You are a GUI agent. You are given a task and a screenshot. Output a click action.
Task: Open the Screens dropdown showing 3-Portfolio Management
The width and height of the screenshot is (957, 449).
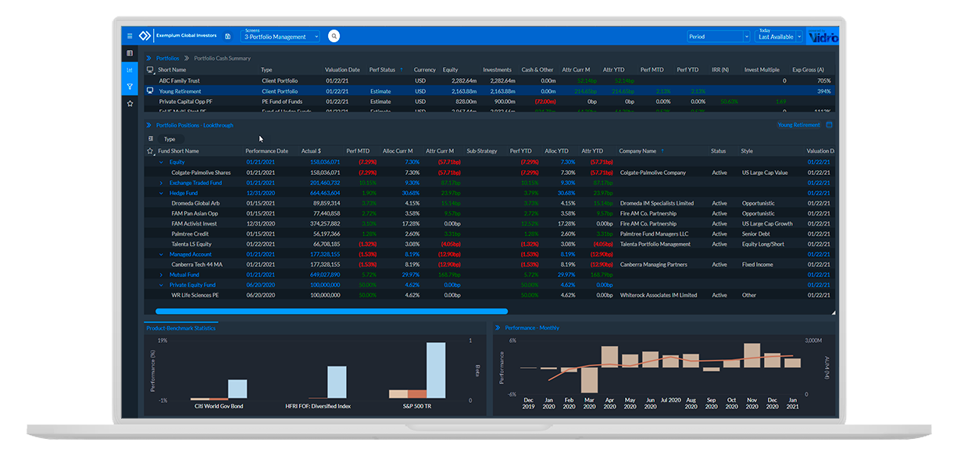click(281, 37)
